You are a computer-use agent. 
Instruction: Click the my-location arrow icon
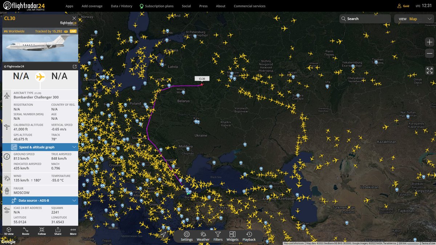tap(163, 235)
